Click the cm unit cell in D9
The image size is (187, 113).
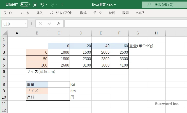[x=81, y=91]
